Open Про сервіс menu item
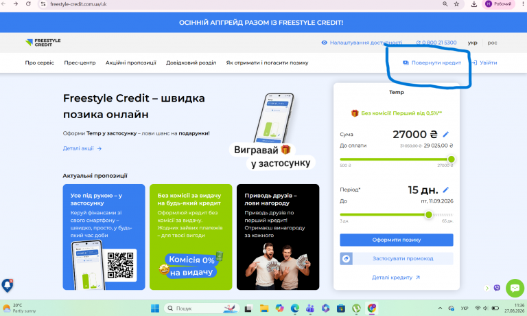 coord(39,63)
